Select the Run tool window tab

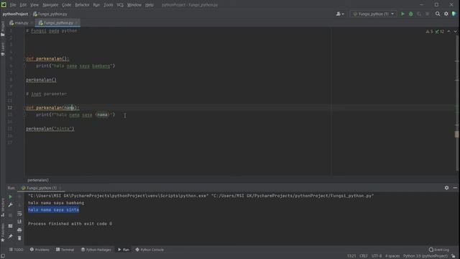point(124,250)
